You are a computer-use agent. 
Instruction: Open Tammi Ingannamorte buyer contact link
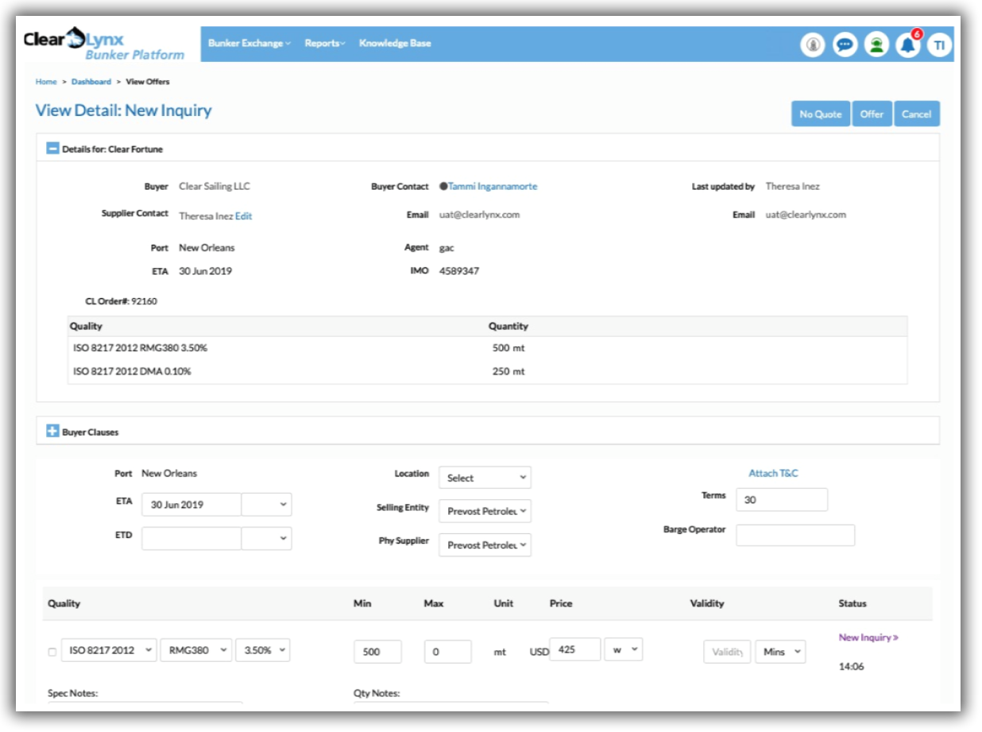point(493,187)
